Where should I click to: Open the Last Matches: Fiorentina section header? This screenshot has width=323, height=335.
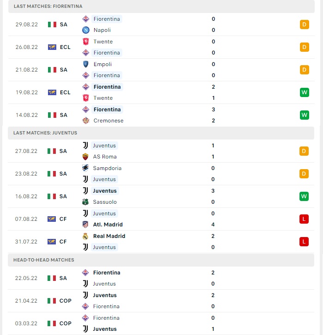pyautogui.click(x=161, y=6)
